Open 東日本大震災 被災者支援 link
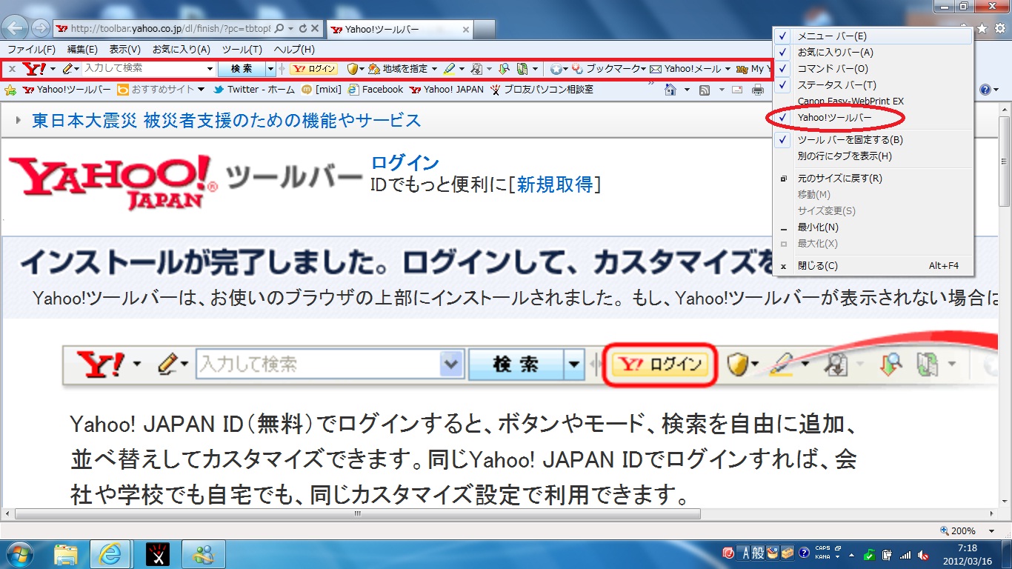 pyautogui.click(x=226, y=120)
